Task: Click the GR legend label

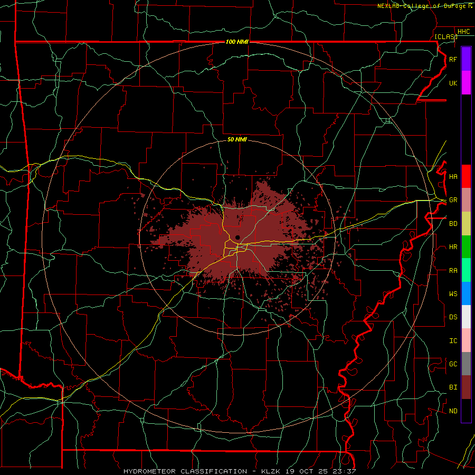Action: pos(453,200)
